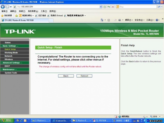This screenshot has height=123, width=164.
Task: Click the Home toolbar icon
Action: [x=102, y=20]
